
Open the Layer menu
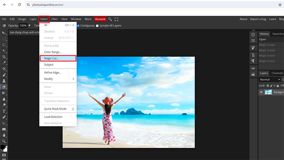point(33,19)
